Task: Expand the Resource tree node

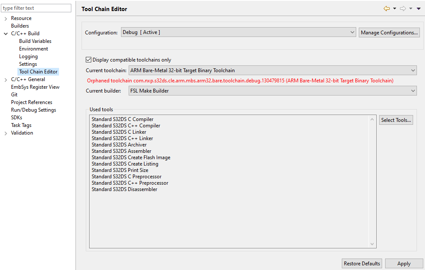Action: point(5,18)
